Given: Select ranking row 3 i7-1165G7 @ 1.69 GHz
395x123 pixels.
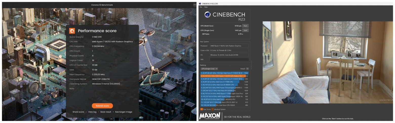Looking at the screenshot, I should point(225,79).
